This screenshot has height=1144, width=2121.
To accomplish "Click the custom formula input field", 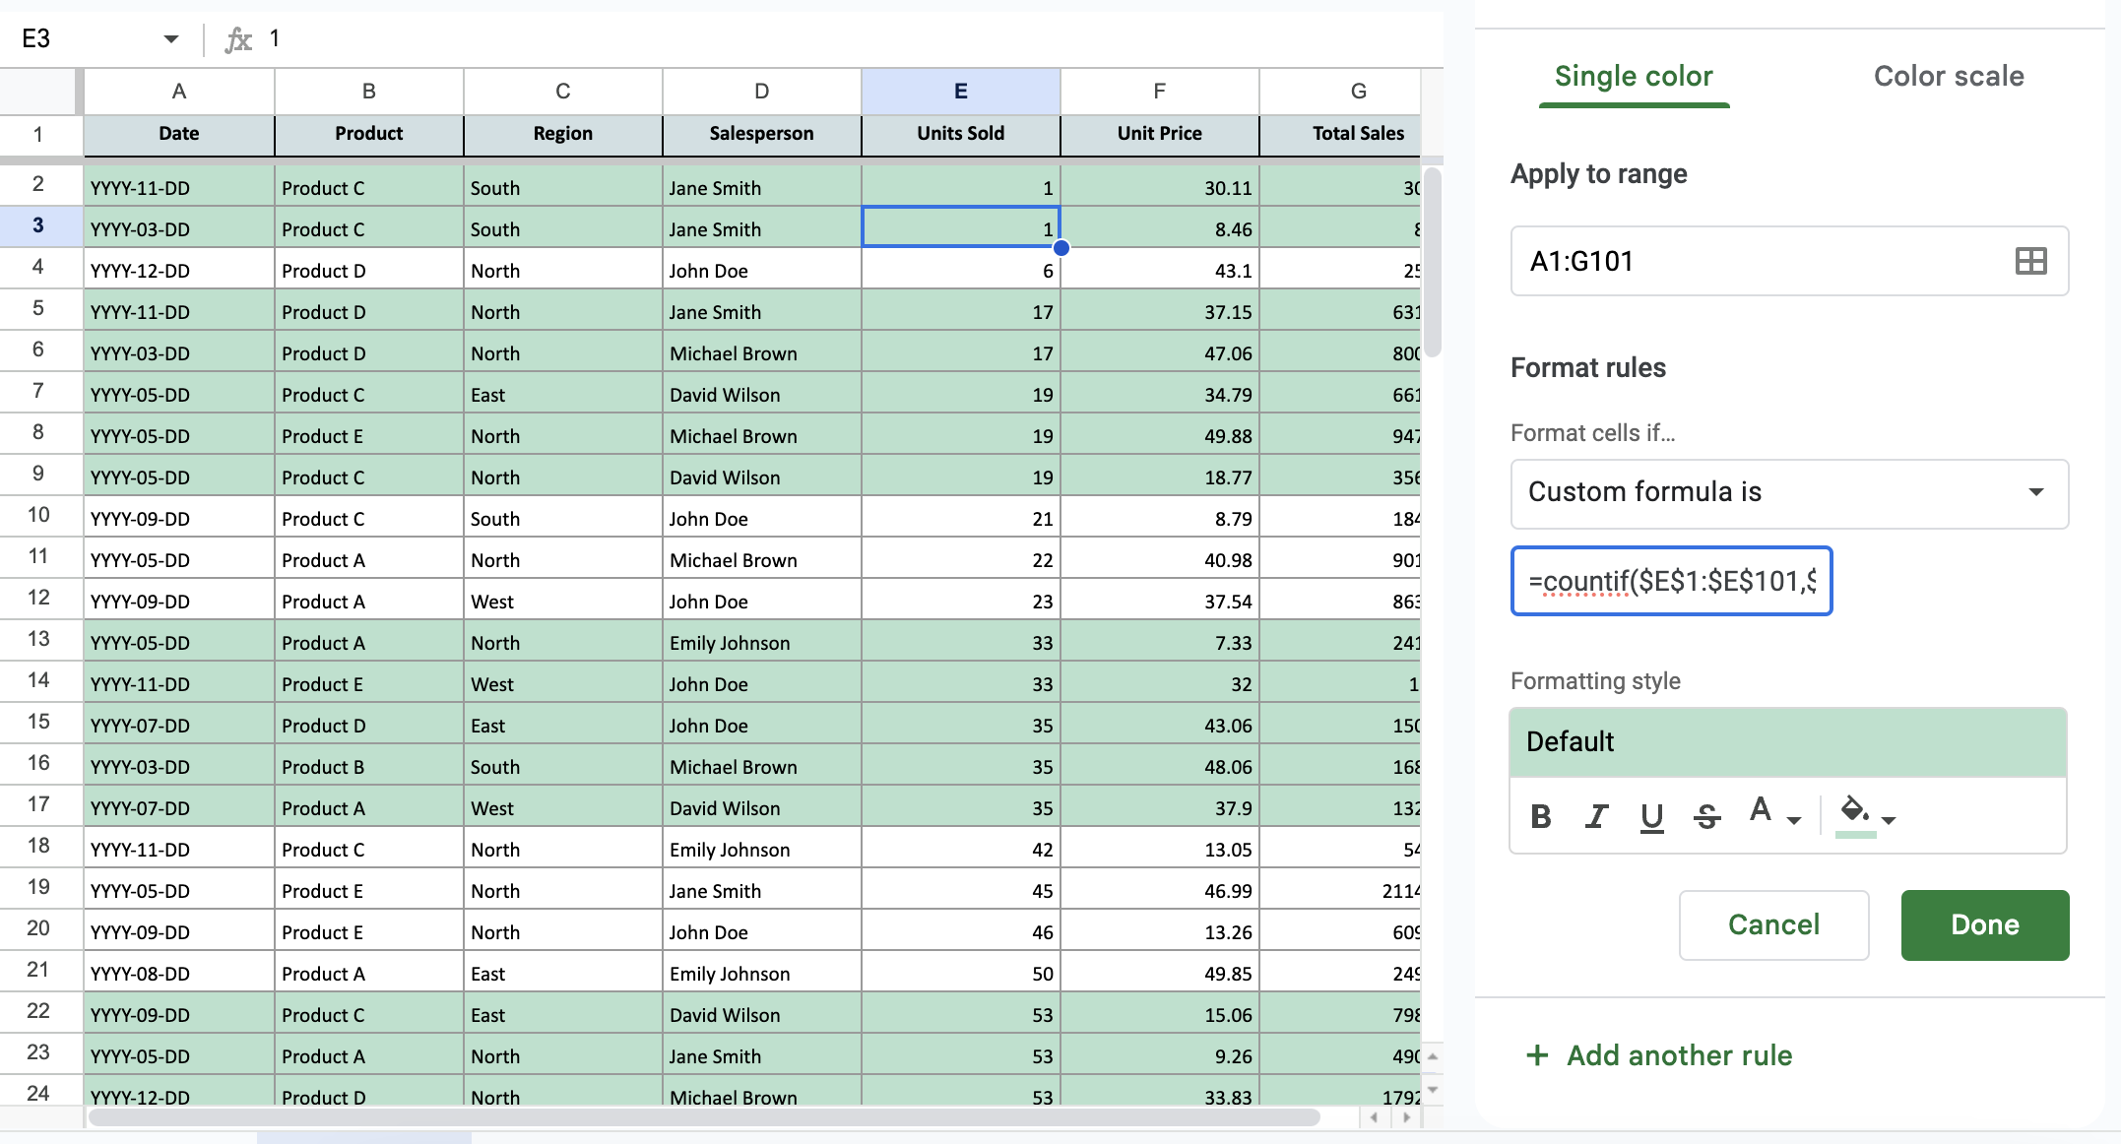I will click(1671, 581).
